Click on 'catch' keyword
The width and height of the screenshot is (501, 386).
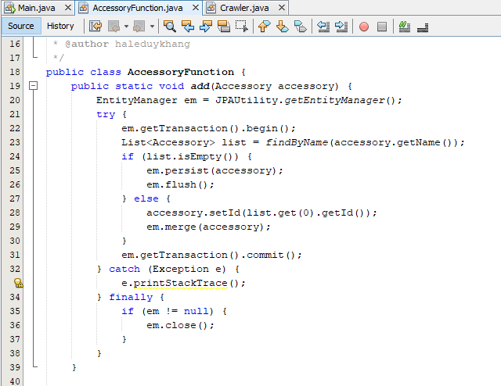pos(124,269)
